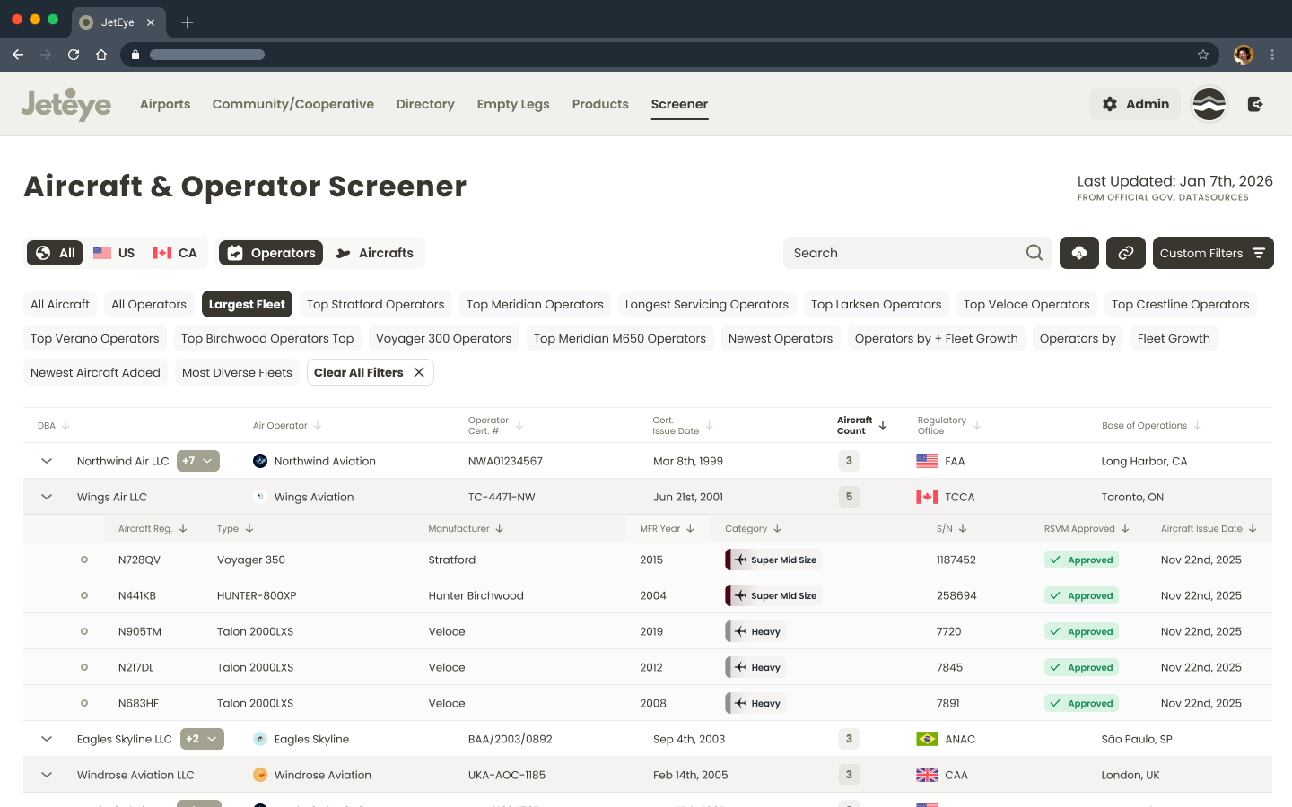Open the Screener nav item
The image size is (1292, 807).
pos(679,104)
